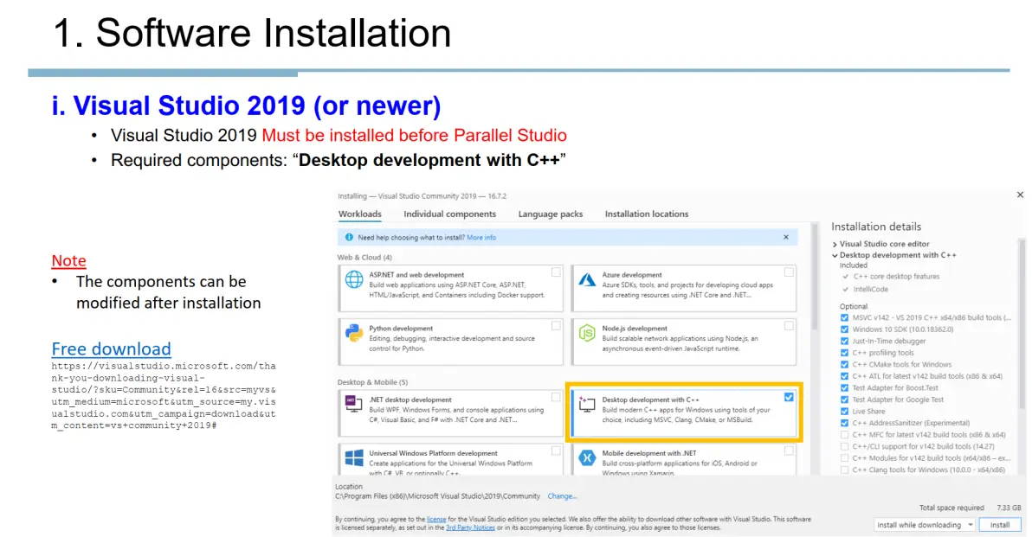Collapse the Desktop development with C++ details
Image resolution: width=1032 pixels, height=537 pixels.
pos(834,255)
